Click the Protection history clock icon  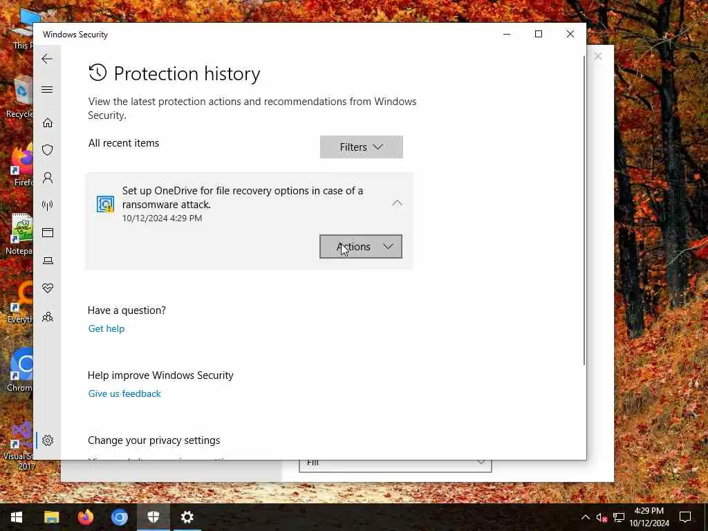[x=97, y=73]
